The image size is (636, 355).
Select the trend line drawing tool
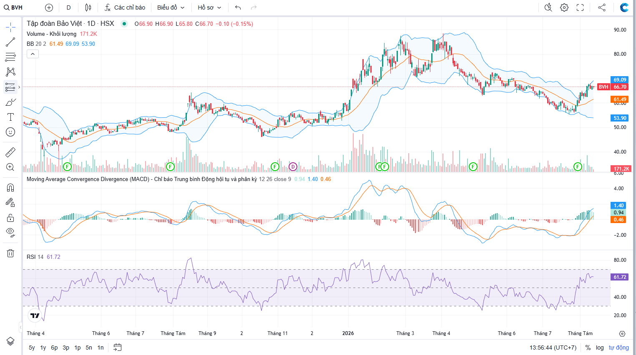tap(10, 42)
